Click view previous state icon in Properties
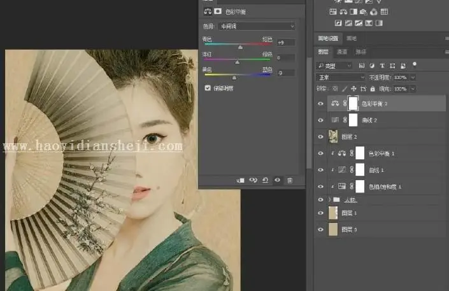Viewport: 449px width, 291px height. click(x=253, y=180)
